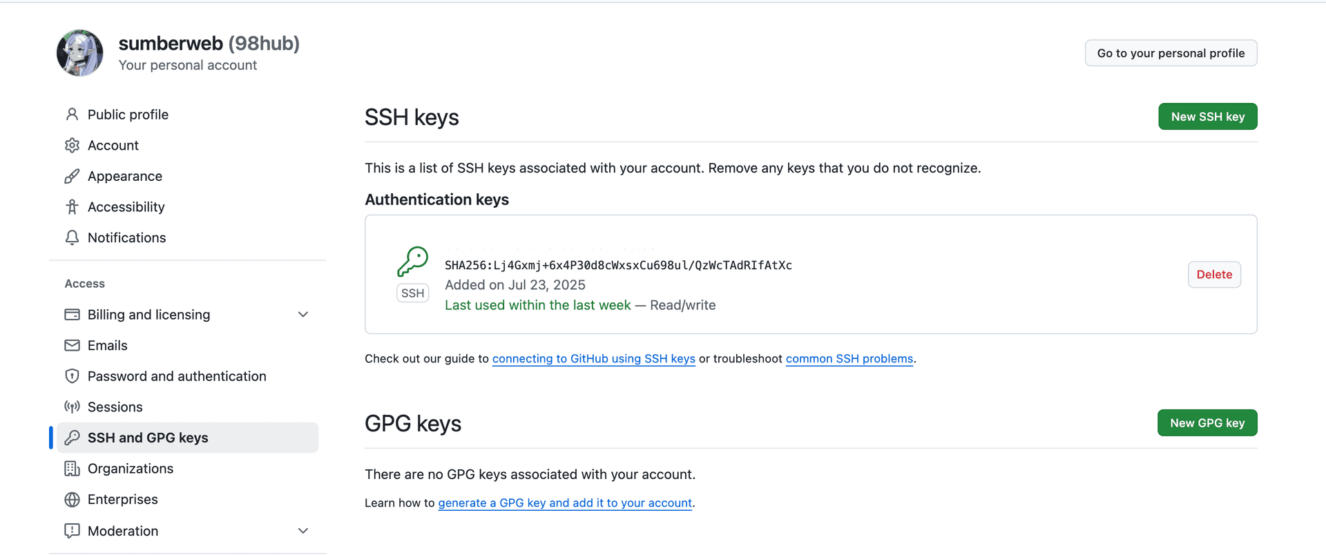
Task: Delete the listed SSH authentication key
Action: coord(1213,274)
